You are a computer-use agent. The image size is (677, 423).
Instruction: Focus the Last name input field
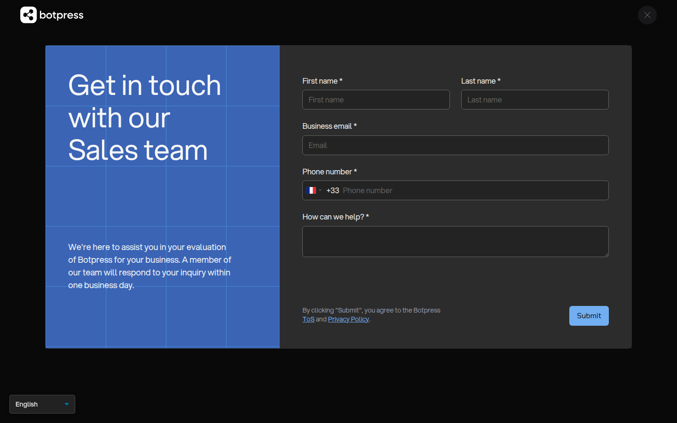pos(535,100)
